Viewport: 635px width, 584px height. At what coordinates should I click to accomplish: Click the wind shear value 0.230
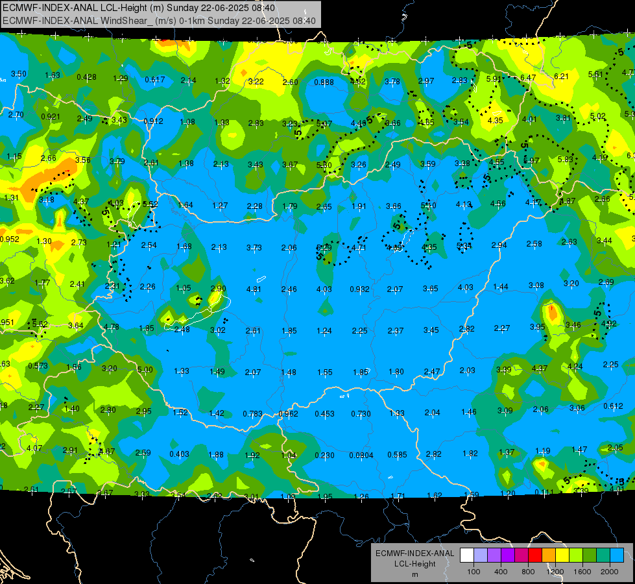click(325, 456)
